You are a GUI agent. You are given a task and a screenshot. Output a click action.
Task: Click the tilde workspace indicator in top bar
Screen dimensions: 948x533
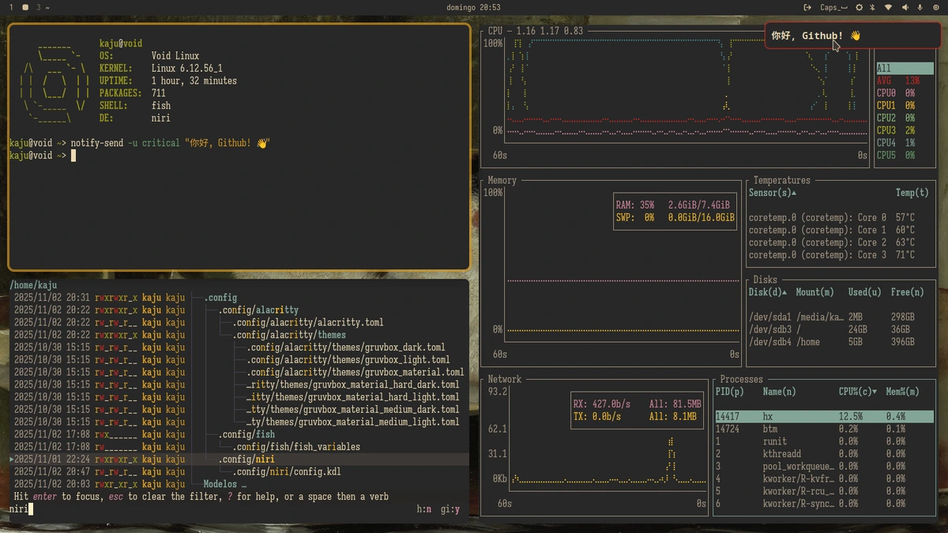pos(47,7)
